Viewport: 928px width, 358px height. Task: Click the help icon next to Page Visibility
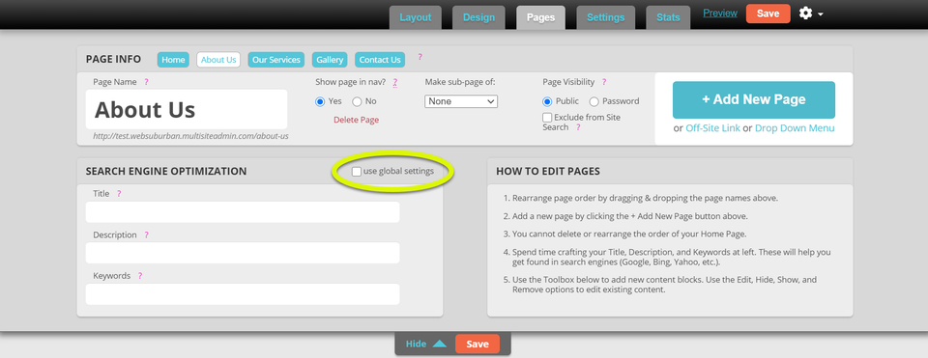pos(603,82)
